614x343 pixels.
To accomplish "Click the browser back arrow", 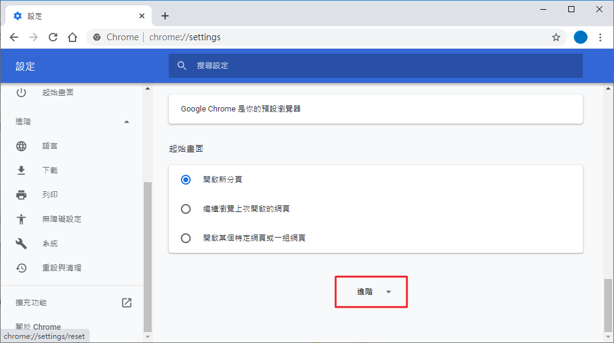I will 14,37.
